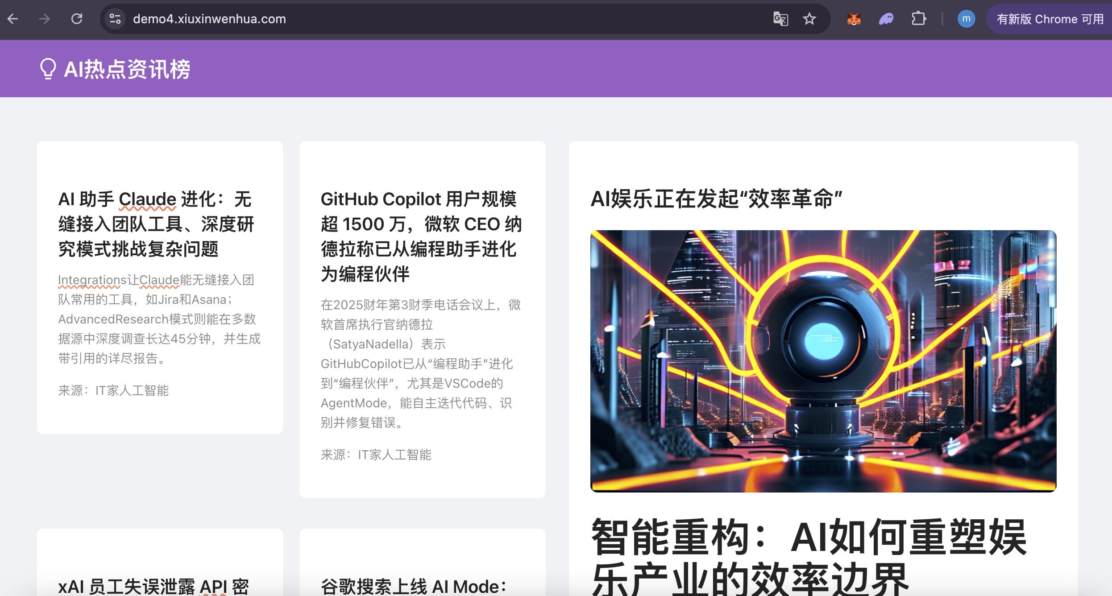Reload the page with refresh icon

click(x=77, y=19)
